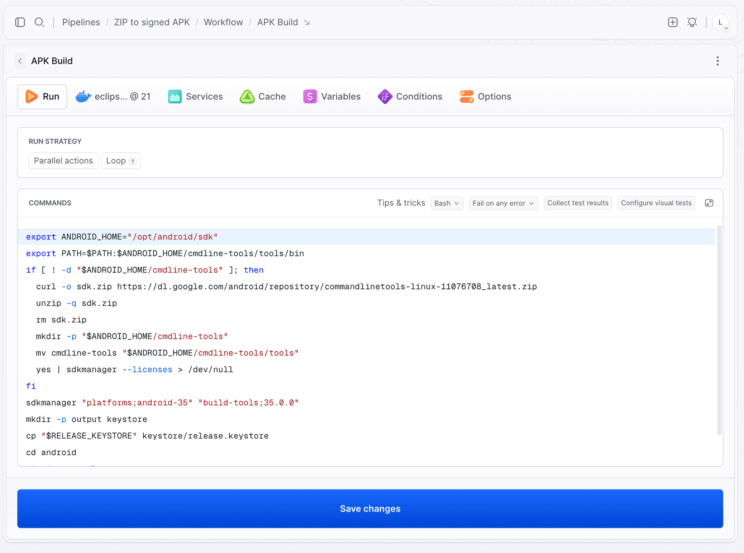Screen dimensions: 744x553
Task: Open the Options tab
Action: 485,97
